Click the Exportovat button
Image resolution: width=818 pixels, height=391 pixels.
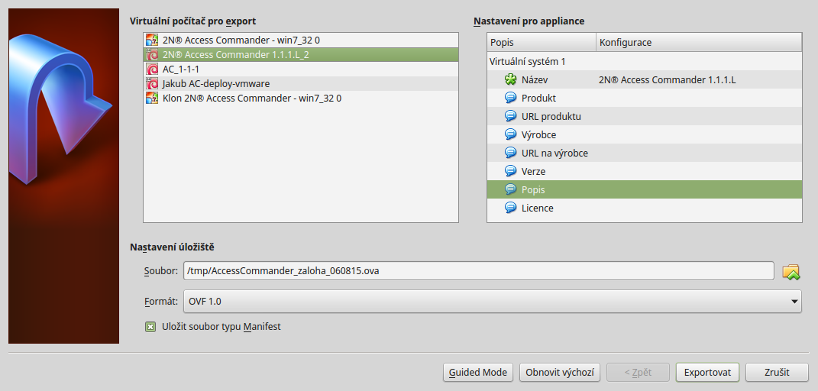707,372
